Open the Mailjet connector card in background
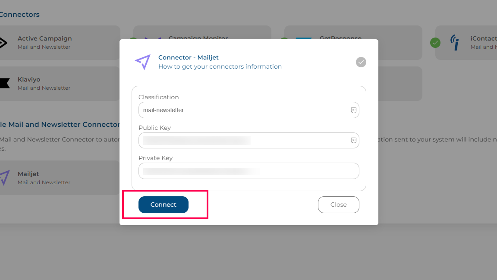 point(59,178)
